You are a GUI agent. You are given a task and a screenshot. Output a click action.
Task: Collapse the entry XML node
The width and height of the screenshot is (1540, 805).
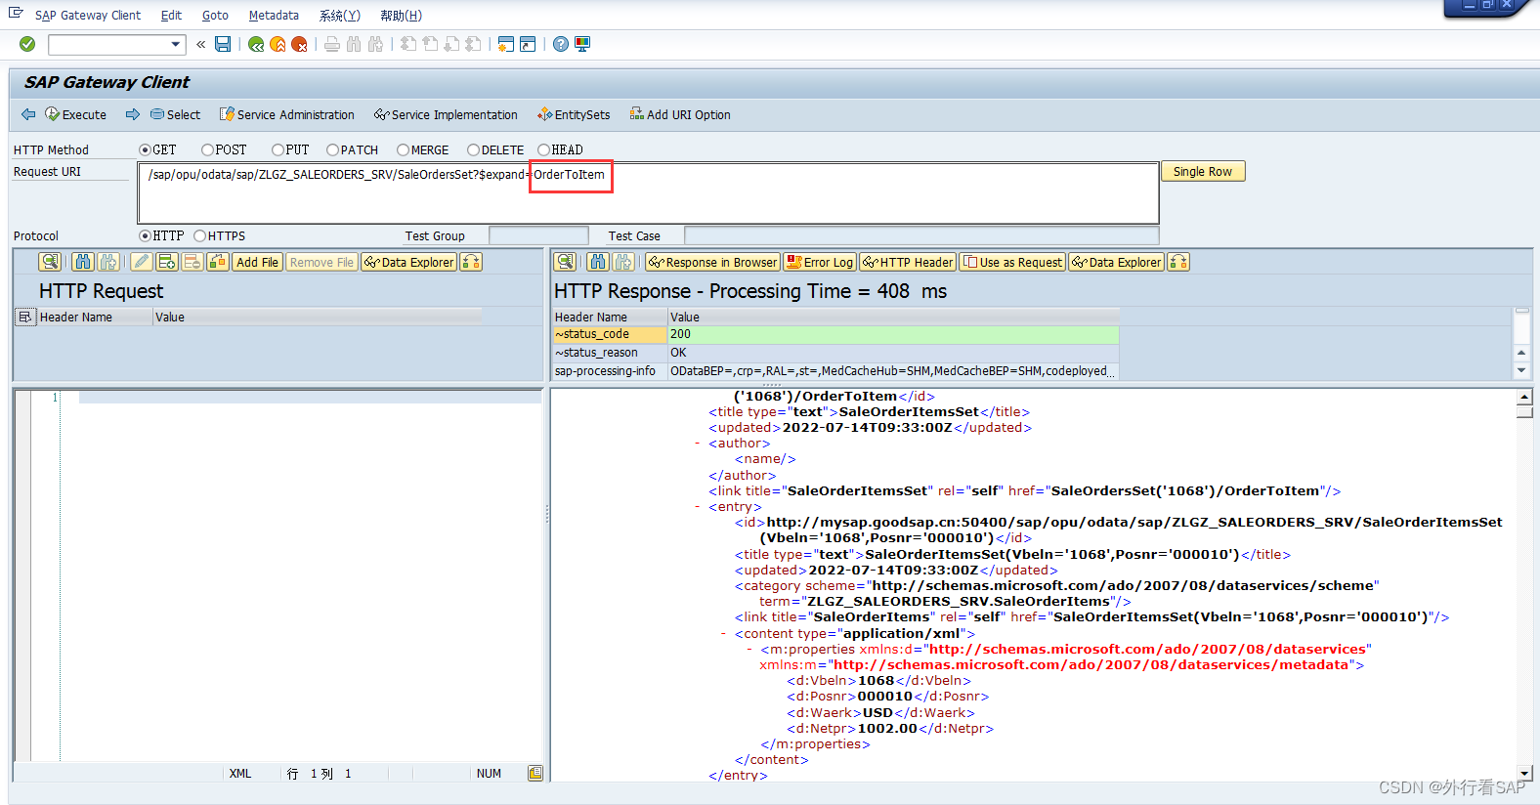pos(697,507)
